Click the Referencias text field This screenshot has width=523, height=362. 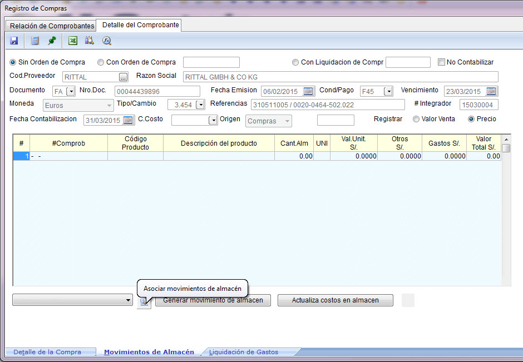point(328,105)
